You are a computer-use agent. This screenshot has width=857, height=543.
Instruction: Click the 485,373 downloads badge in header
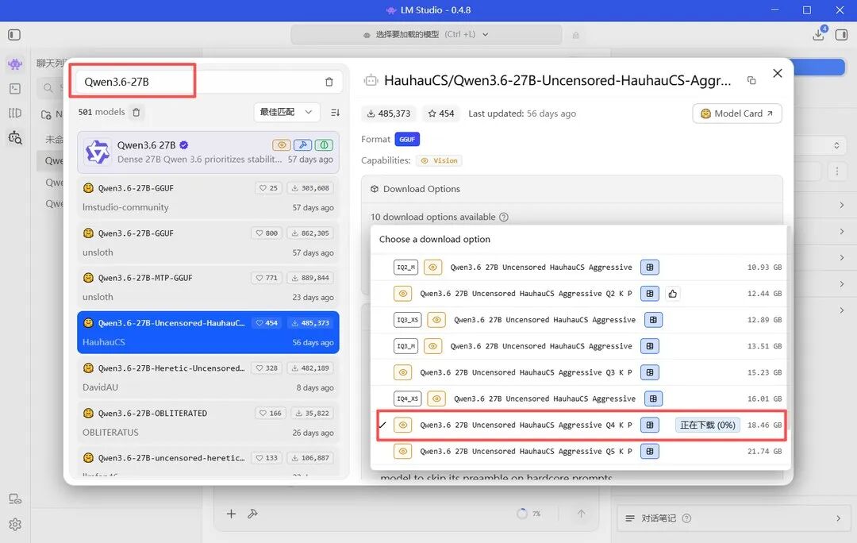389,114
